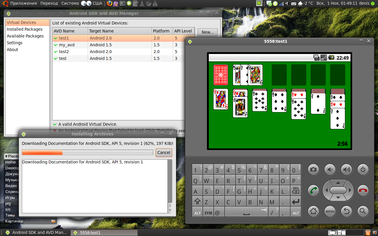Select the 9 of clubs card

pos(260,101)
